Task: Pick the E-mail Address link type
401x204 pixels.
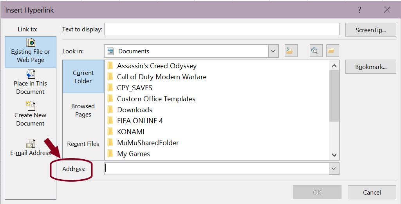Action: 31,148
